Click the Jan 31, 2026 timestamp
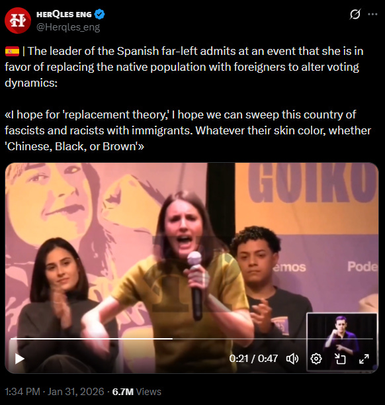 75,392
